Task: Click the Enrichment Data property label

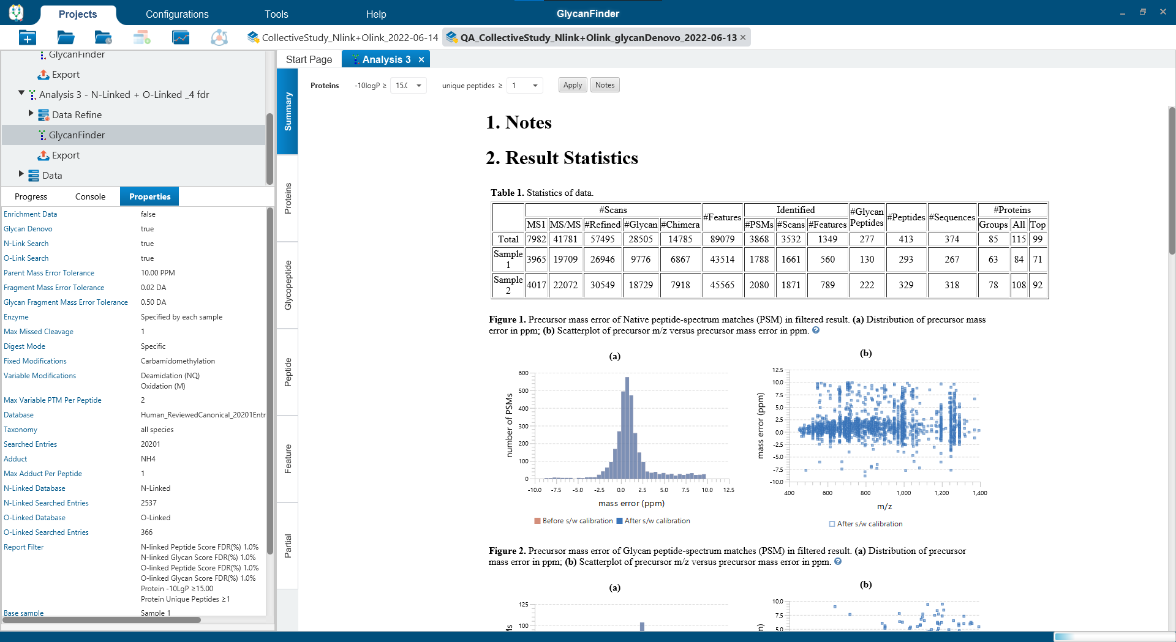Action: click(x=31, y=214)
